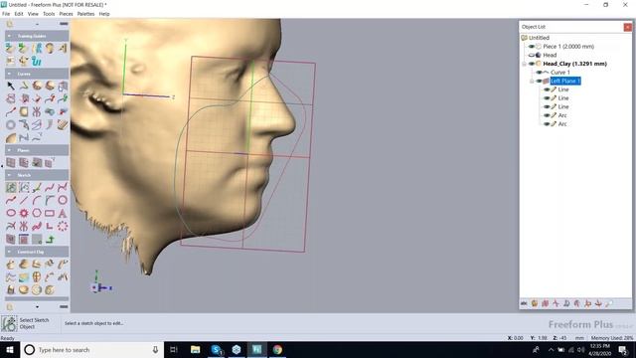Collapse the Planes palette section
Viewport: 636px width, 358px height.
coord(9,150)
